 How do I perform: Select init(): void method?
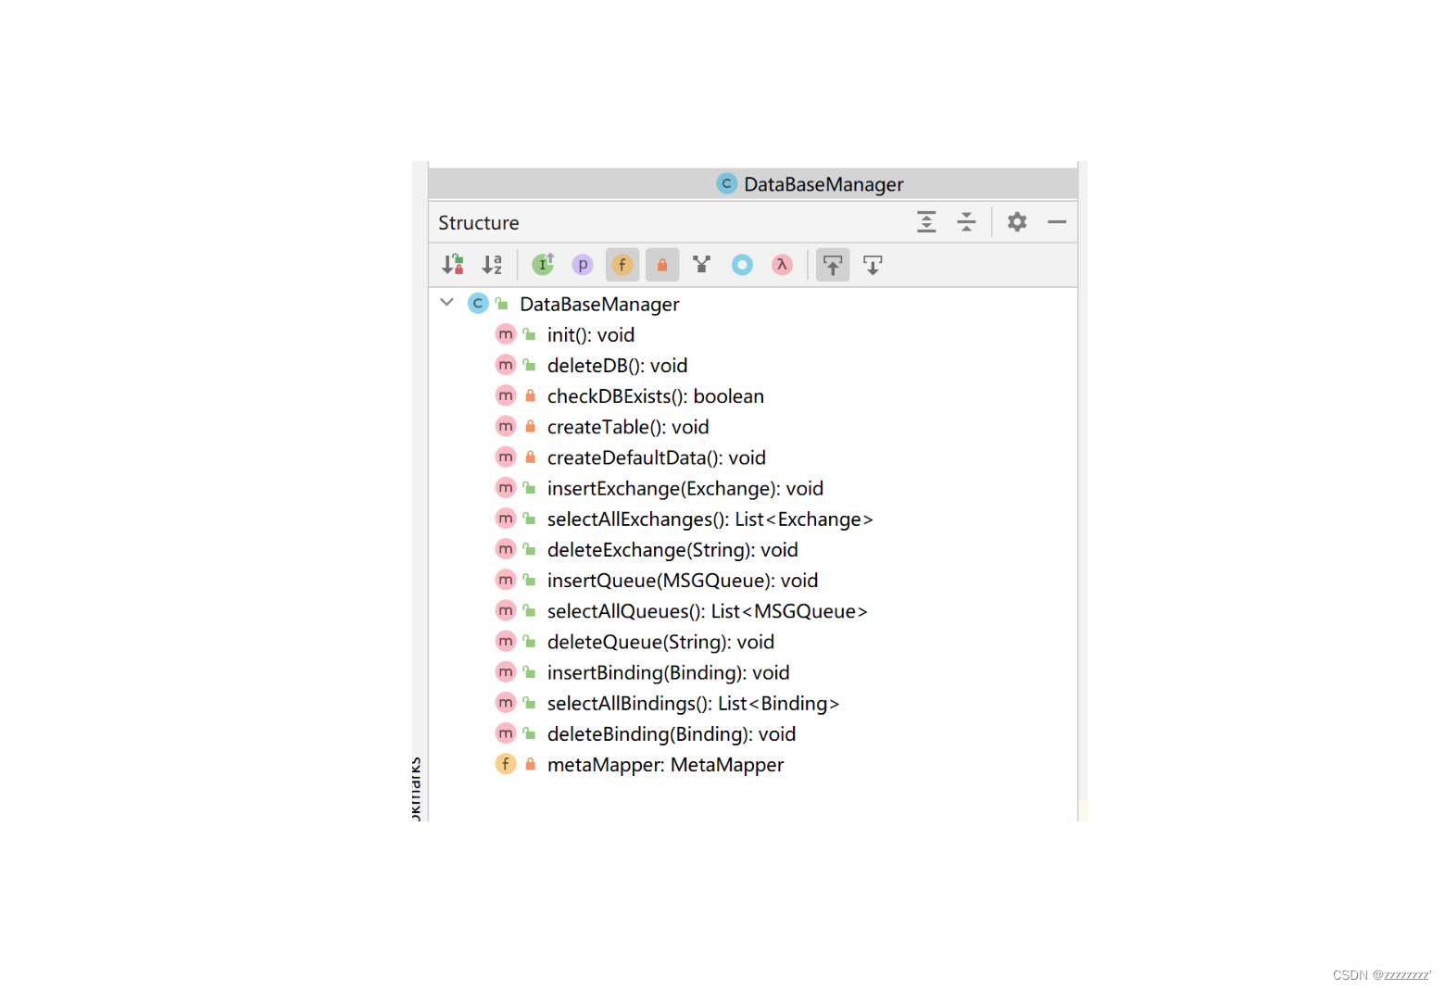(591, 334)
